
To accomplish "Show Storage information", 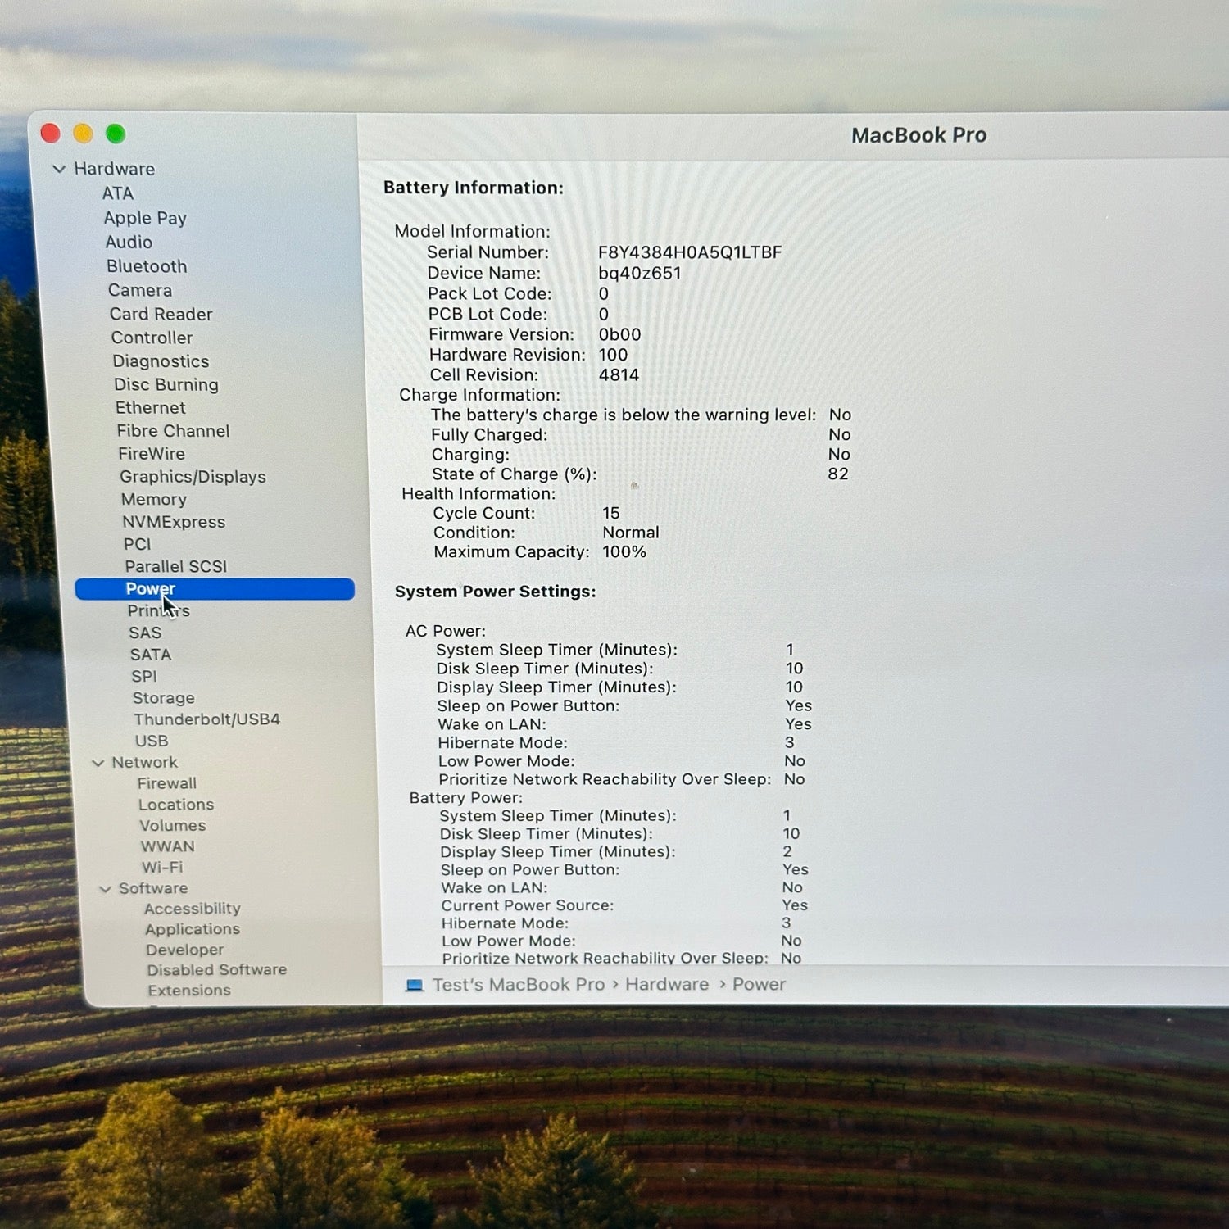I will click(164, 698).
